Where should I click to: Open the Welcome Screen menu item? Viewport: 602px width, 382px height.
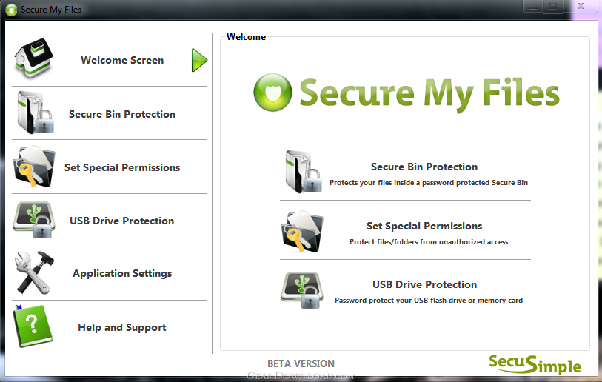point(122,60)
